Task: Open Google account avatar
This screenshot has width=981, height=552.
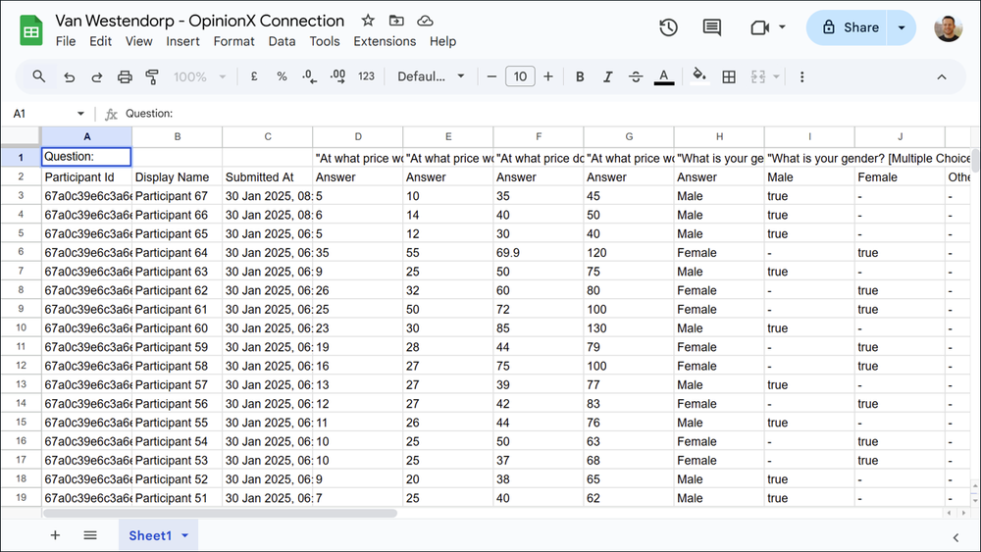Action: click(948, 28)
